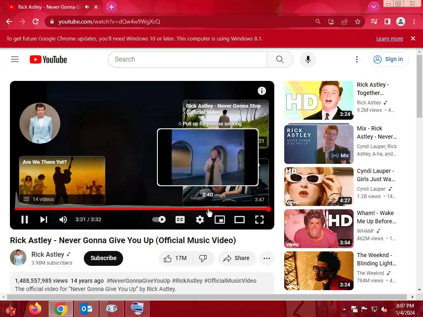Open the #RickAstley hashtag
This screenshot has height=317, width=423.
tap(187, 281)
